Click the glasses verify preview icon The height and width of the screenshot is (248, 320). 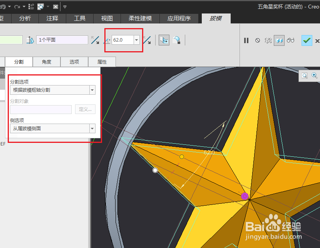coord(290,40)
